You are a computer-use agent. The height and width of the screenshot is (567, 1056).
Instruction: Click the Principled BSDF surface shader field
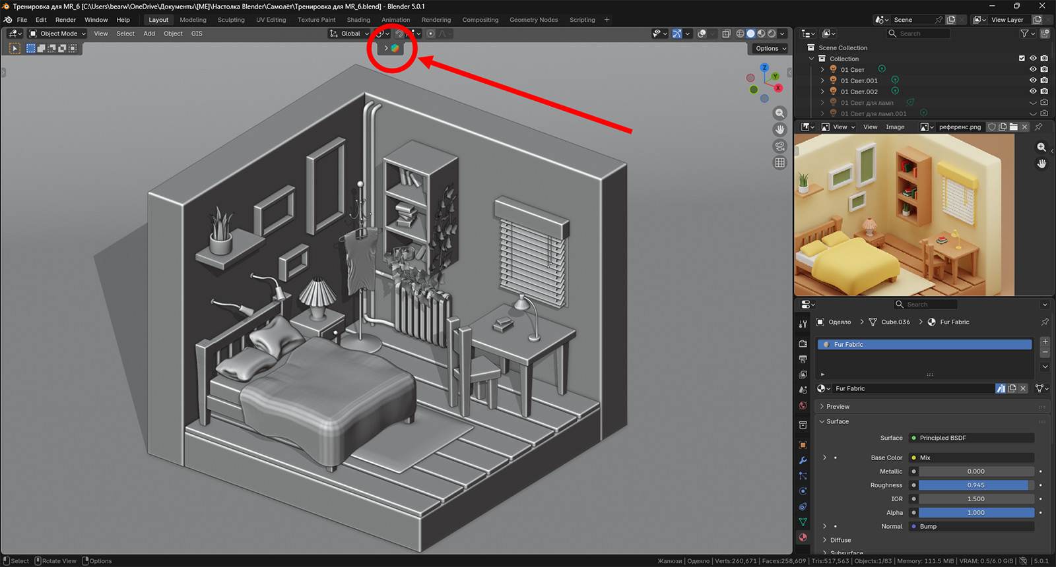click(971, 438)
